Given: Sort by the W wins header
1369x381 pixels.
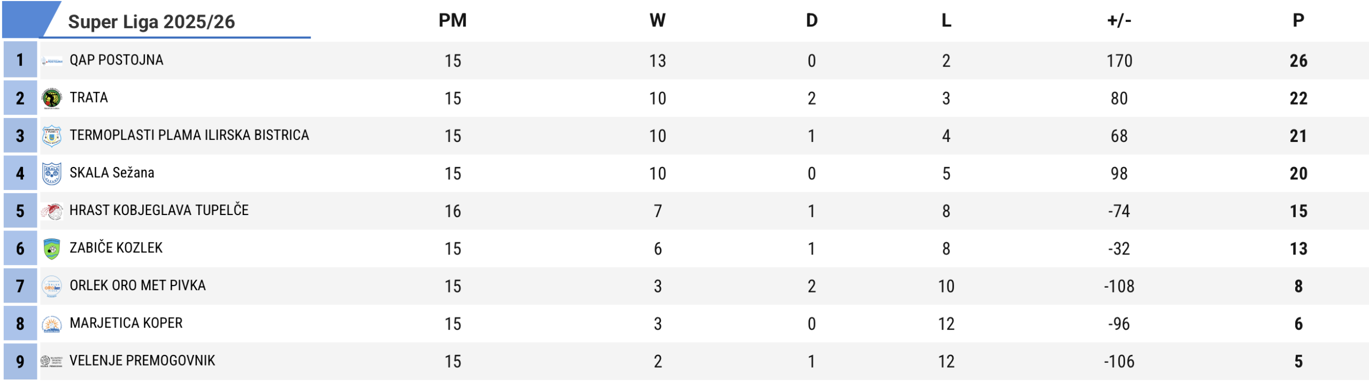Looking at the screenshot, I should (x=657, y=21).
